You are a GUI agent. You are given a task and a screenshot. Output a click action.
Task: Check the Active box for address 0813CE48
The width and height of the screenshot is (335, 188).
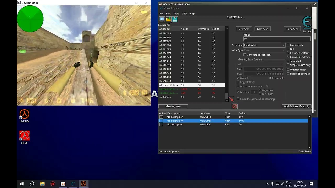tap(161, 117)
